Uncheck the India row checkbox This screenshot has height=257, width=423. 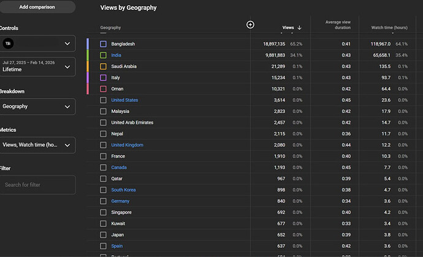pyautogui.click(x=104, y=55)
